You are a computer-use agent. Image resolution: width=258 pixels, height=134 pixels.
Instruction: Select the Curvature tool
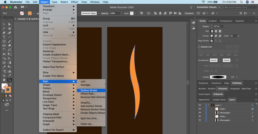tap(9, 33)
